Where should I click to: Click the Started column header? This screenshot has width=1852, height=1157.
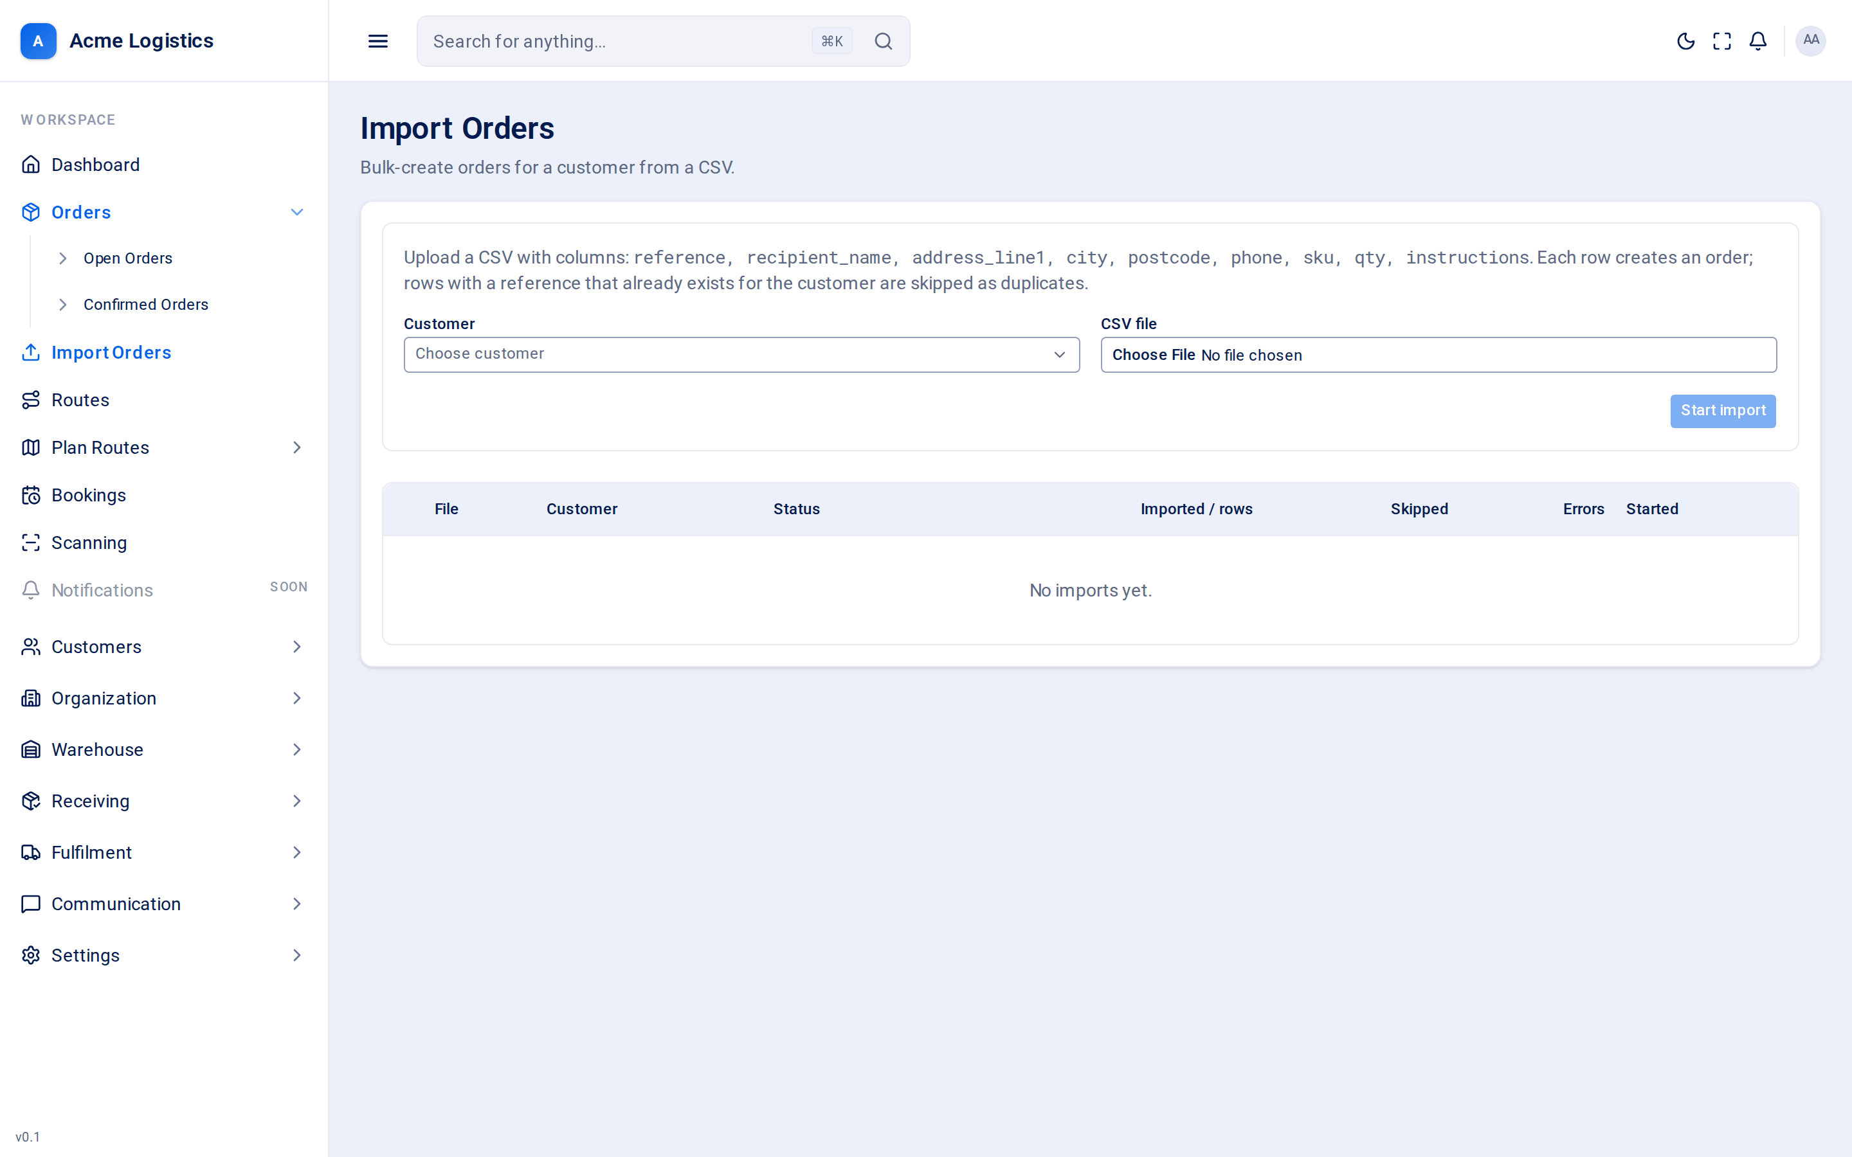tap(1651, 509)
